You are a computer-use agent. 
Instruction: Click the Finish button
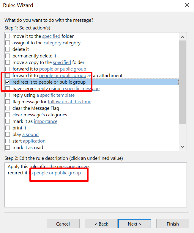(x=173, y=224)
